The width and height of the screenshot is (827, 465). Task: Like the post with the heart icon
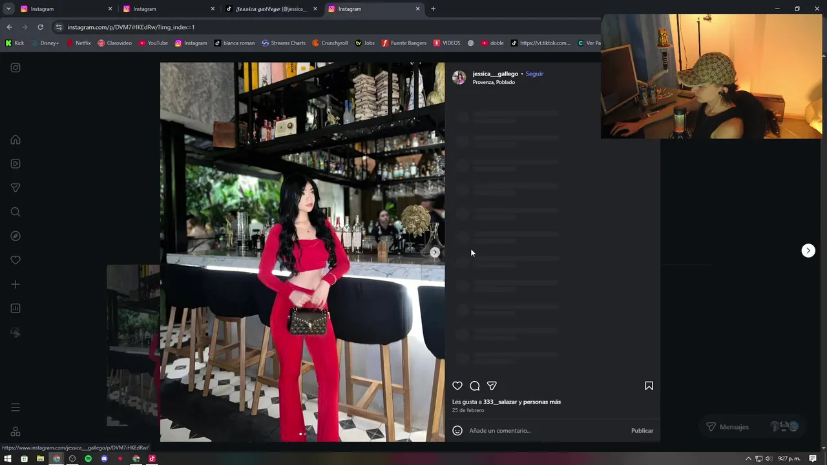457,386
